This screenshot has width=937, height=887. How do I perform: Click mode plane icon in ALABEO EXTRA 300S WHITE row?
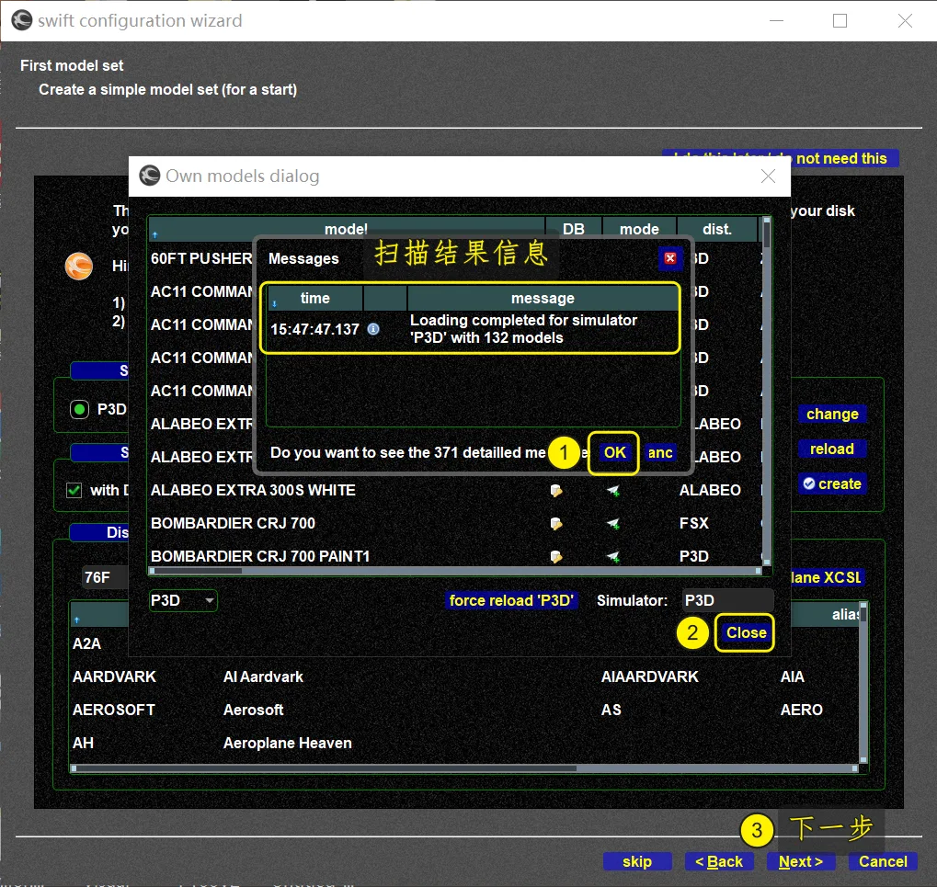coord(613,491)
